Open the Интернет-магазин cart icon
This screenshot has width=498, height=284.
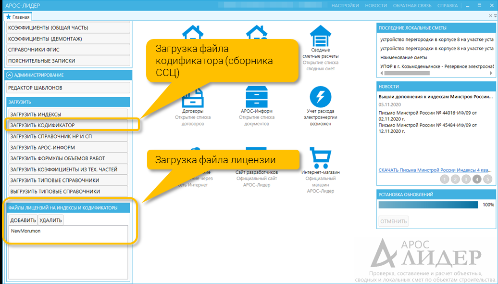click(321, 158)
